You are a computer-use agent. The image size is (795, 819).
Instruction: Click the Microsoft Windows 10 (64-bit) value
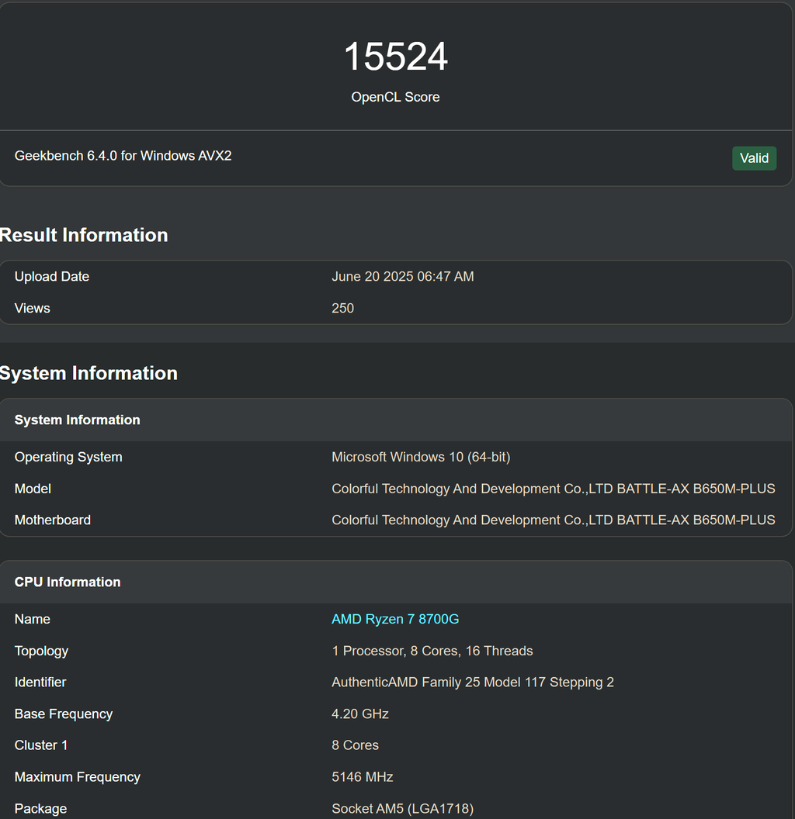(x=421, y=457)
